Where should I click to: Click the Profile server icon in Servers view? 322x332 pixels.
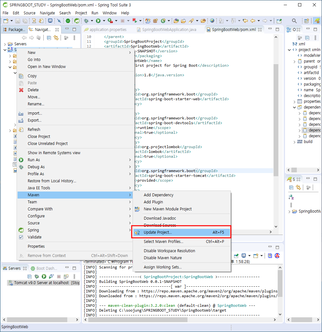[x=51, y=276]
